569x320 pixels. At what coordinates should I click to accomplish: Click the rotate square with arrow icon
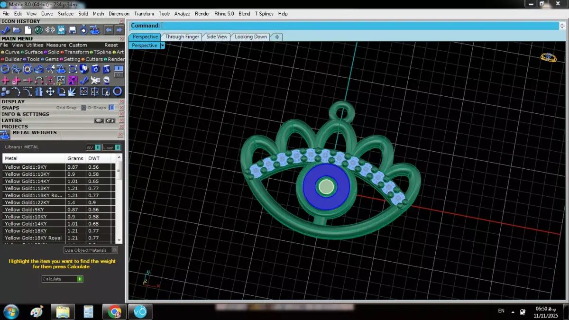[x=61, y=91]
